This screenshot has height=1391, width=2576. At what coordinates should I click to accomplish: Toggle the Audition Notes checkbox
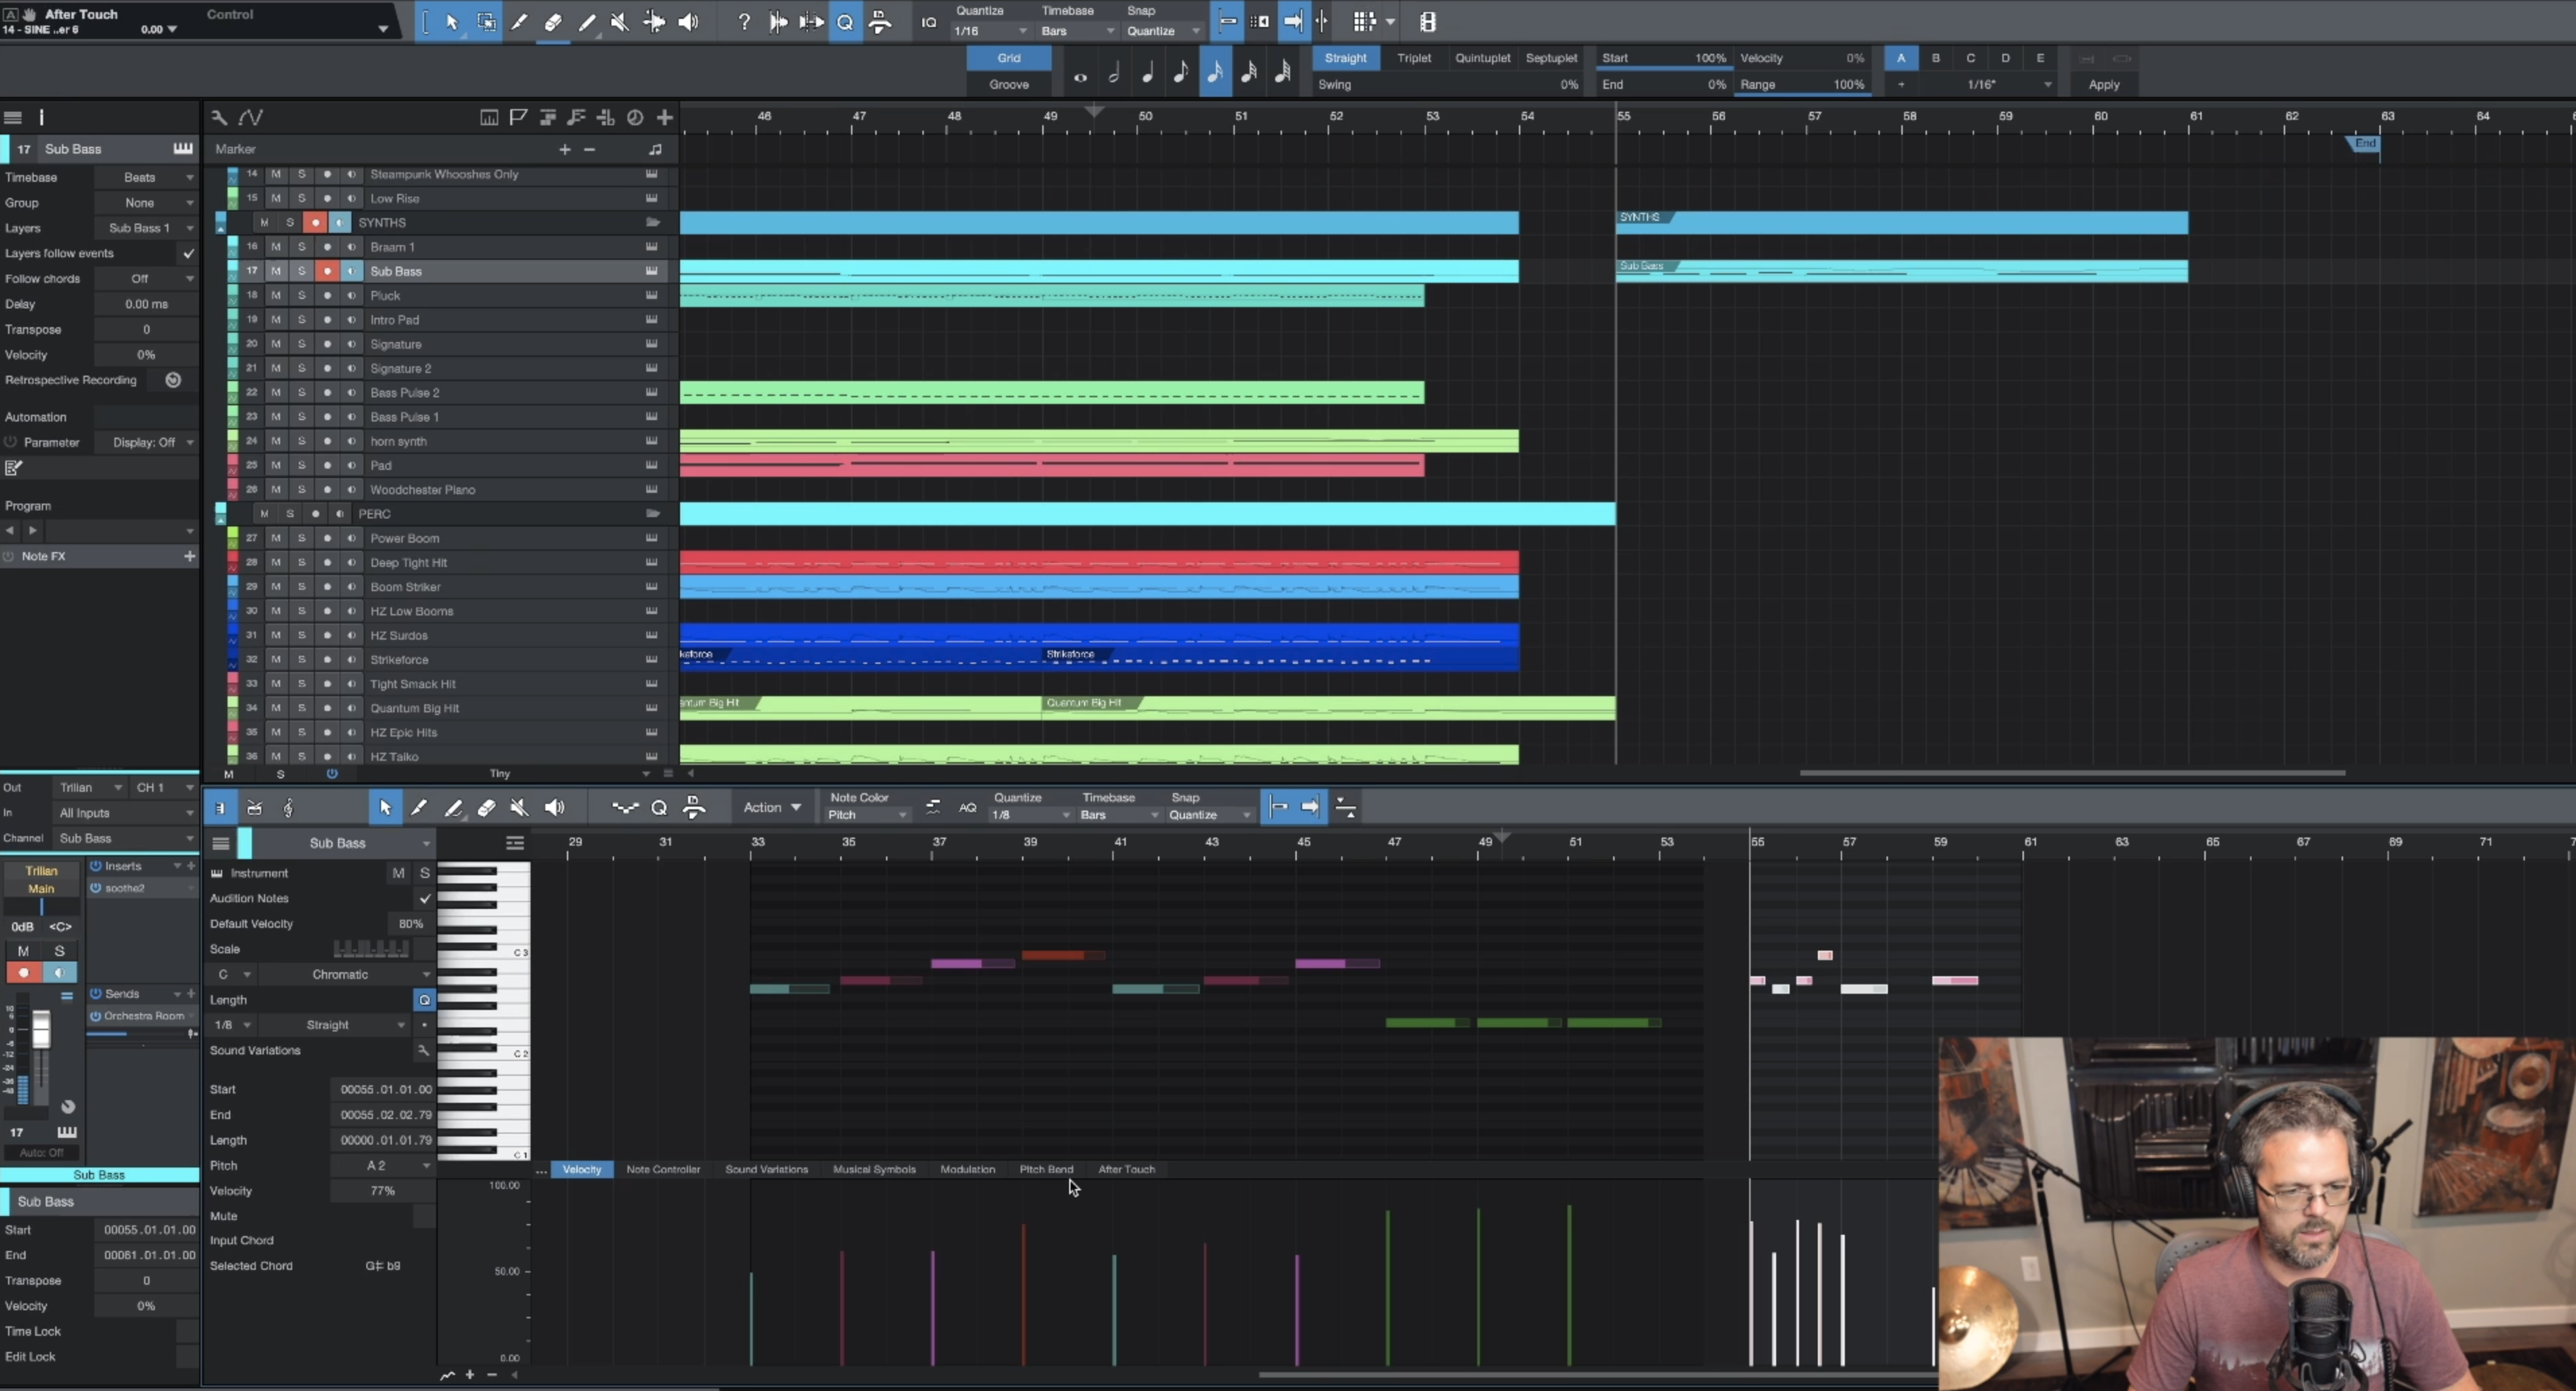click(x=425, y=899)
